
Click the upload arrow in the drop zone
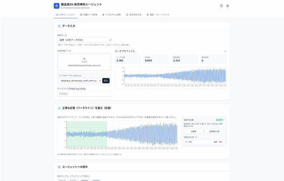[x=84, y=60]
